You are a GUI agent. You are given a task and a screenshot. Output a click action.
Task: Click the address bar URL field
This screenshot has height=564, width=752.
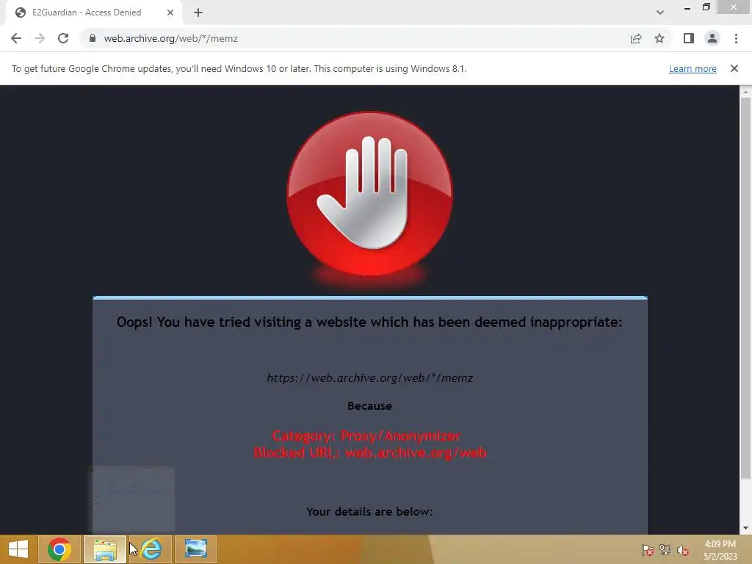(355, 38)
